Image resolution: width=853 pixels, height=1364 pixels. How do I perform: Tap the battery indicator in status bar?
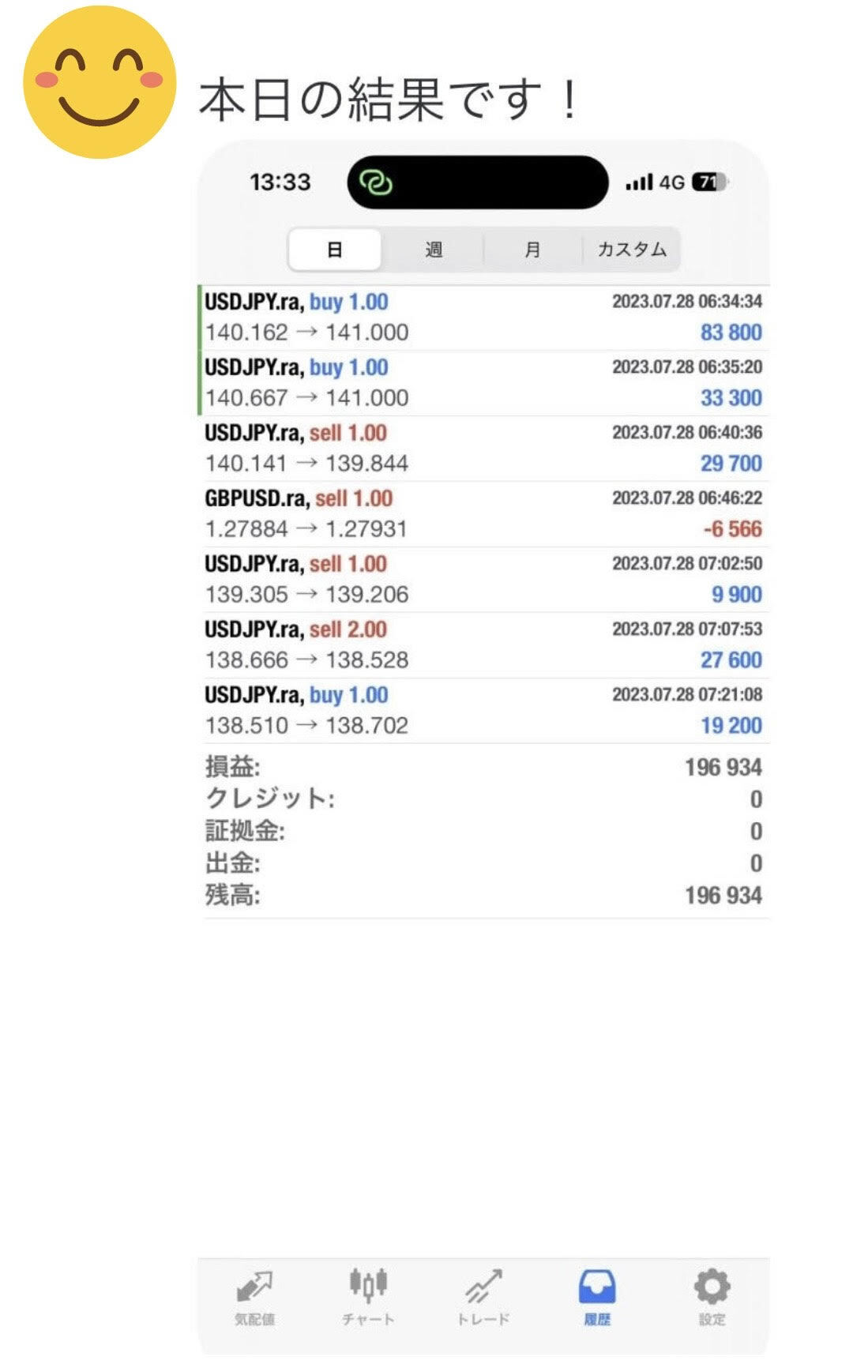tap(710, 182)
